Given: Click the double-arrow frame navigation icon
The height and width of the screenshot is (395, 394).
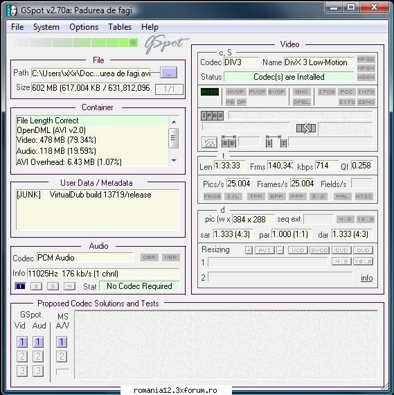Looking at the screenshot, I should pos(306,128).
